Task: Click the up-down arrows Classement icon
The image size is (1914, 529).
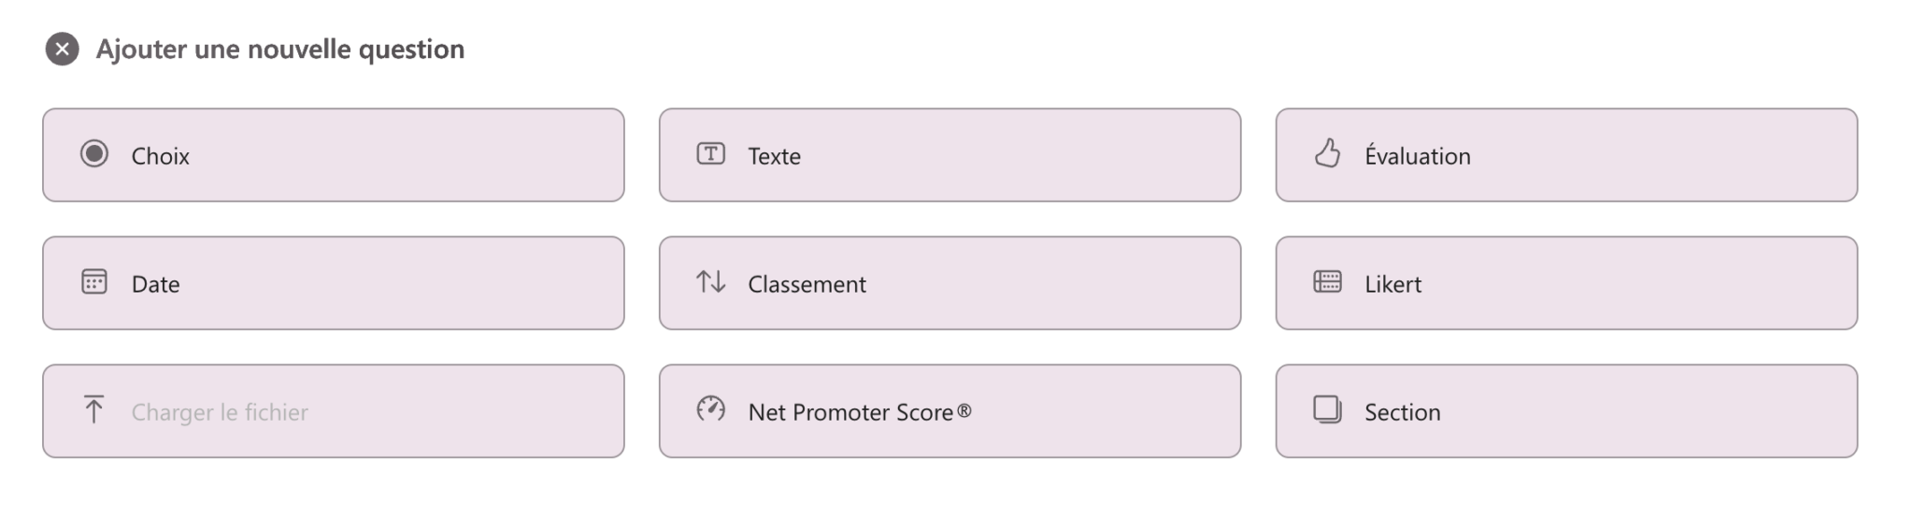Action: (710, 281)
